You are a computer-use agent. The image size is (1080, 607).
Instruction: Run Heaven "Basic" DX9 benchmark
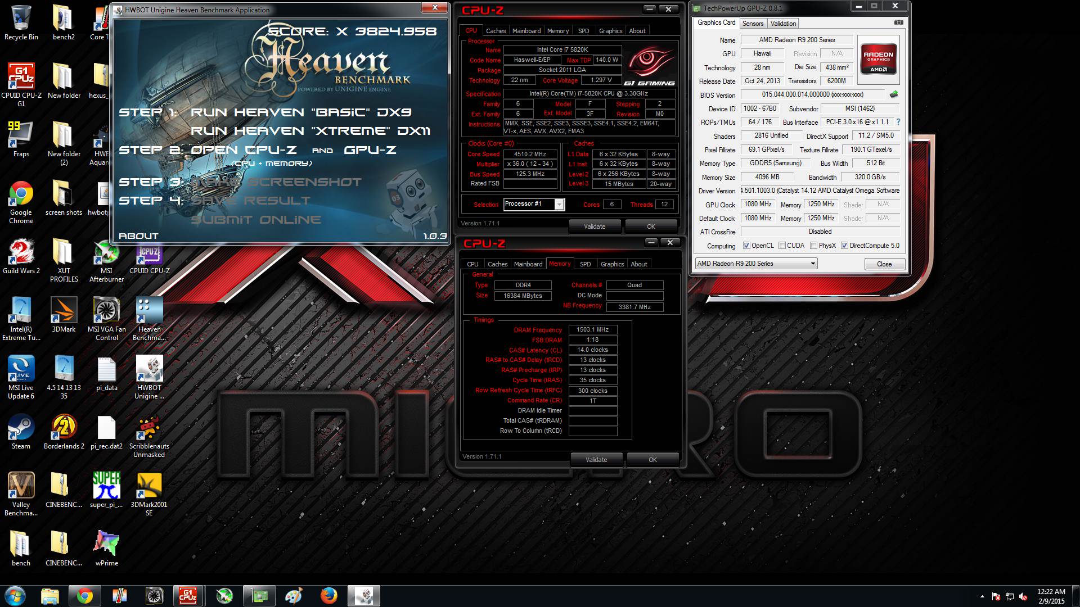301,112
